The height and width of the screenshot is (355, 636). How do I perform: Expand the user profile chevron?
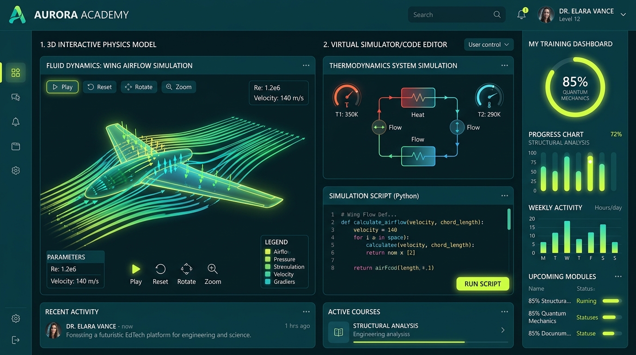point(623,15)
